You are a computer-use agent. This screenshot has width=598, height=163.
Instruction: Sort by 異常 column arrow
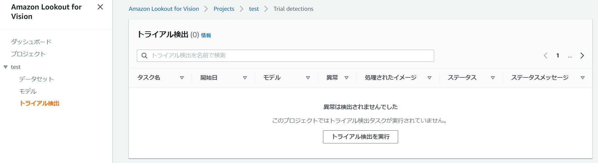pyautogui.click(x=347, y=78)
